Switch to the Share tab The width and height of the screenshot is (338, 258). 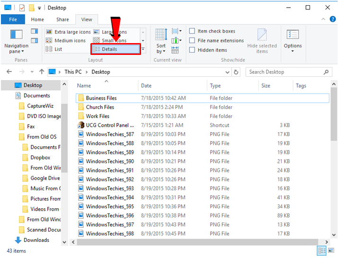(62, 19)
